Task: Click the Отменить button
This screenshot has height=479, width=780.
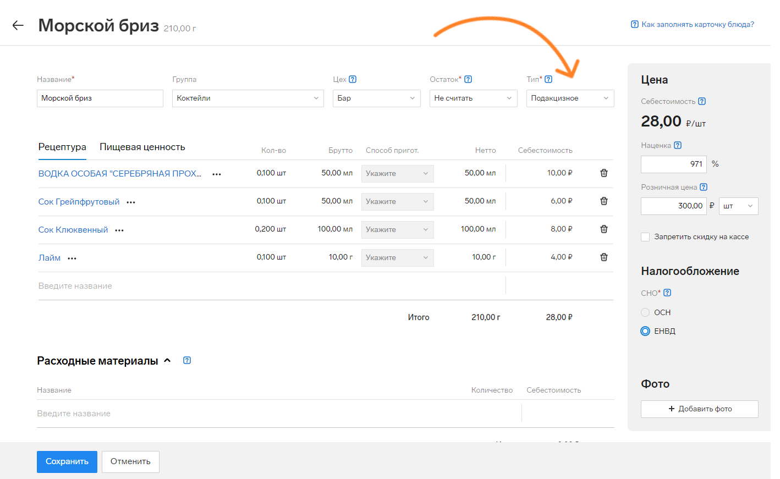Action: (130, 462)
